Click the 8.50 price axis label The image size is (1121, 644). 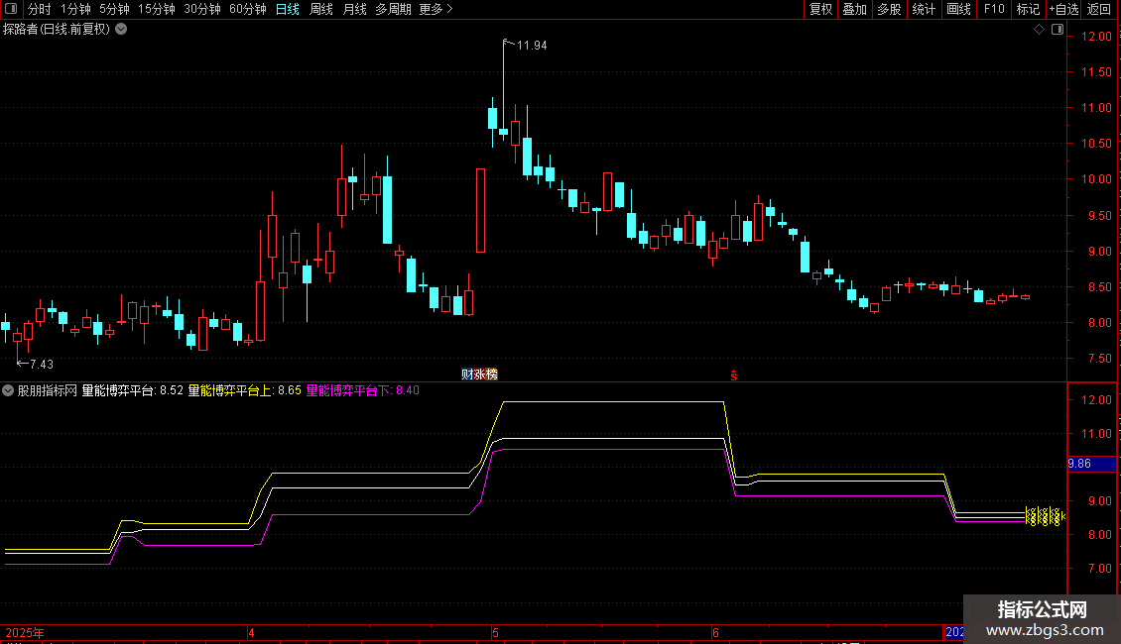pos(1099,287)
